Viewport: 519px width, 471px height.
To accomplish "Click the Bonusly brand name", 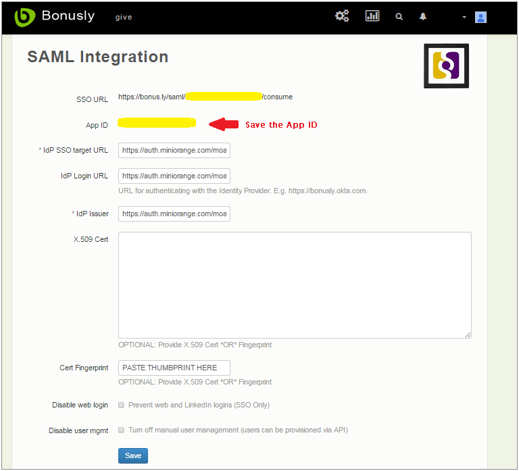I will click(x=68, y=16).
